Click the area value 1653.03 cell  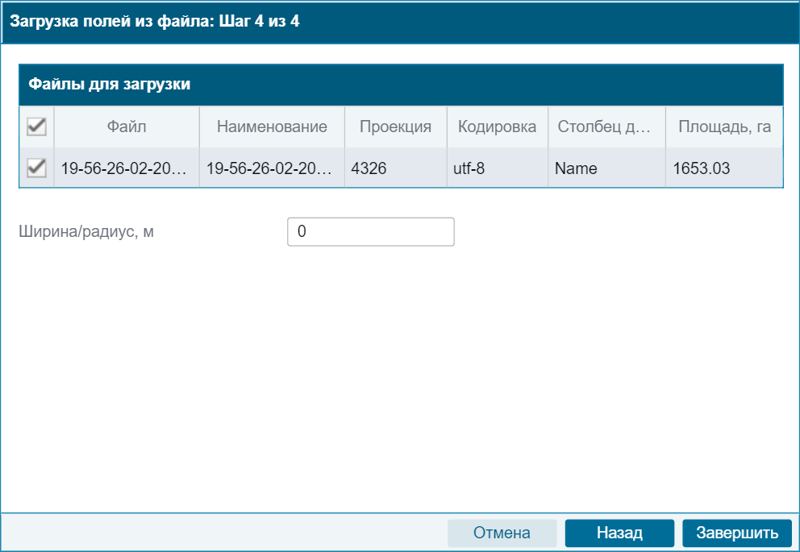(x=724, y=168)
